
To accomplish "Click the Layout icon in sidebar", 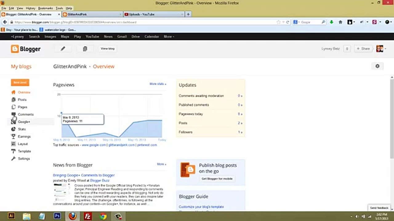I will (x=13, y=144).
